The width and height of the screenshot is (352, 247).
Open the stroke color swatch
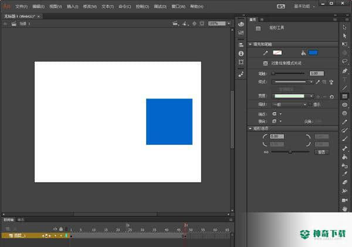pyautogui.click(x=277, y=53)
